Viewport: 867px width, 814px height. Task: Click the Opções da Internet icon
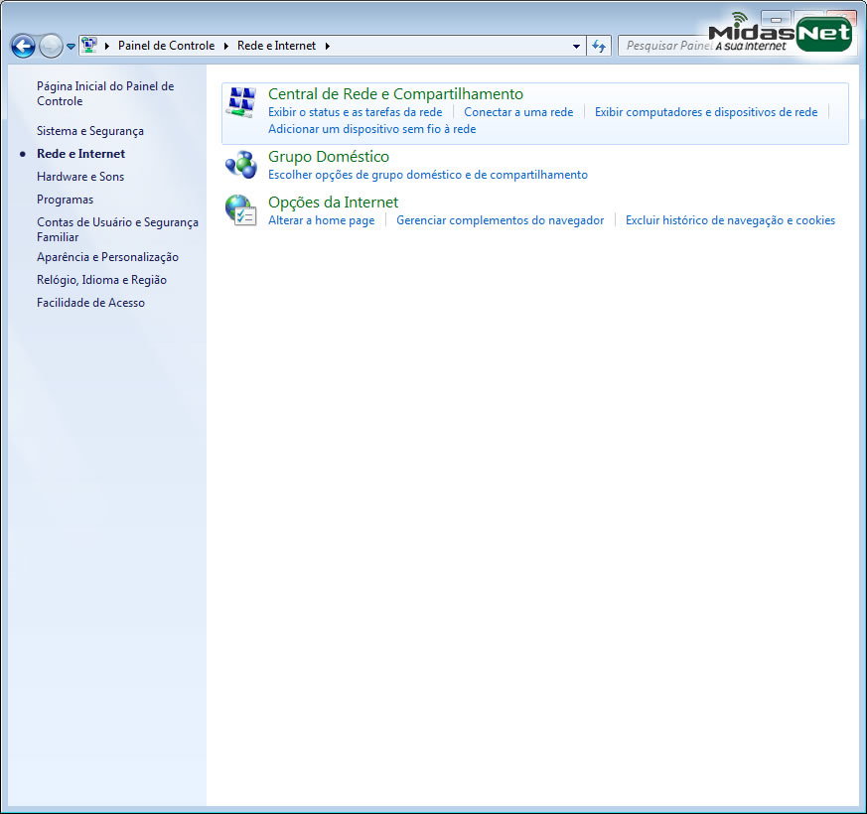coord(241,209)
